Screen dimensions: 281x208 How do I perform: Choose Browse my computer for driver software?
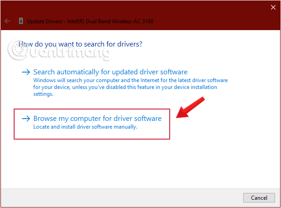click(97, 119)
